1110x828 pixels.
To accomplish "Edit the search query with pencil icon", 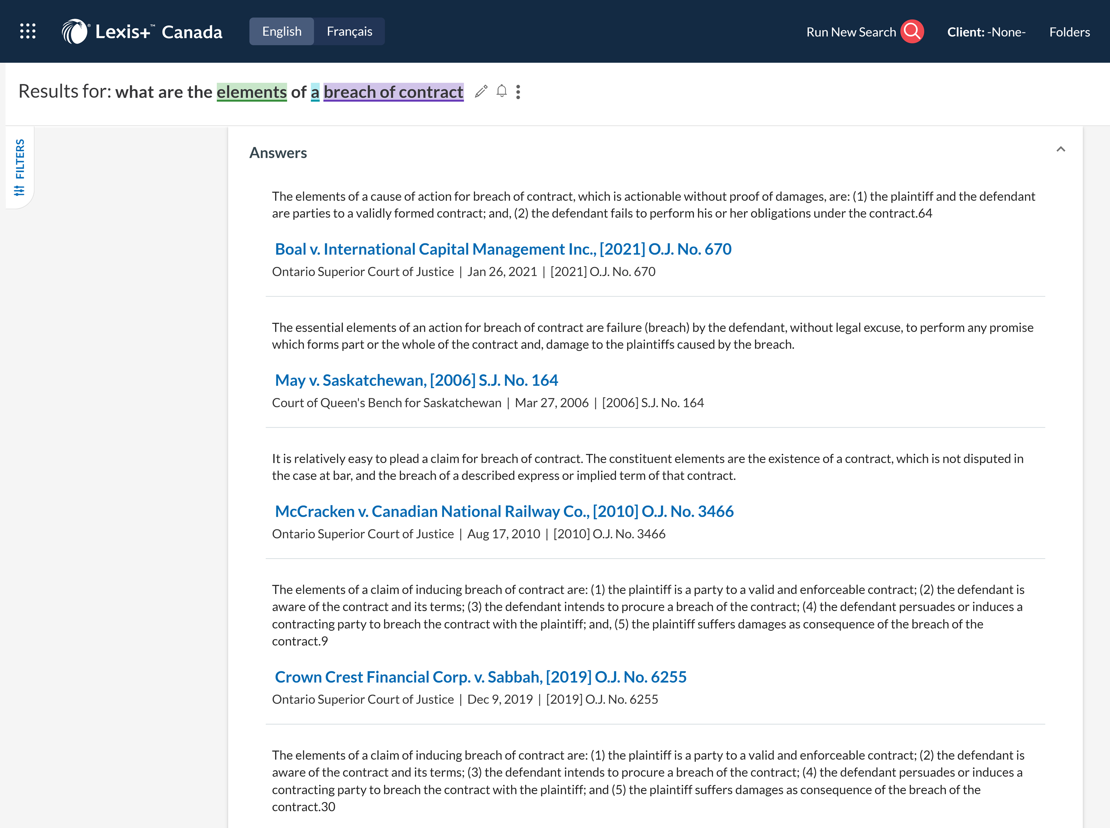I will point(481,91).
